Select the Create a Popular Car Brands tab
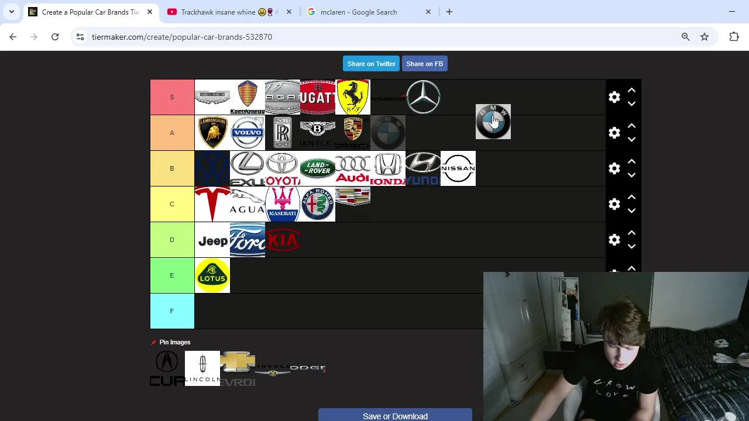Image resolution: width=749 pixels, height=421 pixels. click(91, 12)
